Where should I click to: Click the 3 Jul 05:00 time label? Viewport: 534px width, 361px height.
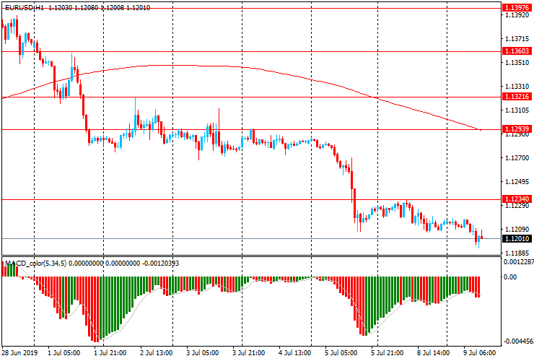(x=202, y=352)
